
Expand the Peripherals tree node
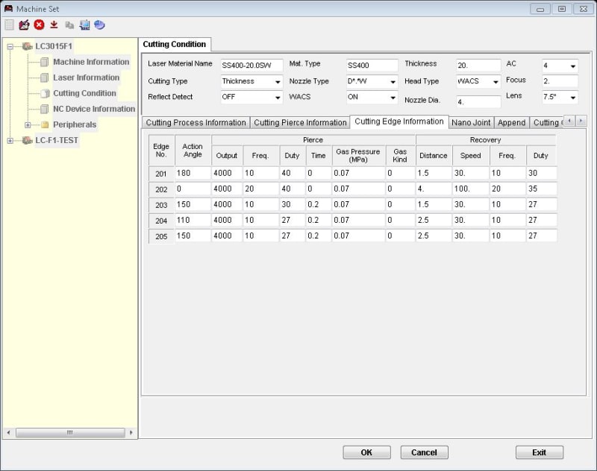[28, 124]
